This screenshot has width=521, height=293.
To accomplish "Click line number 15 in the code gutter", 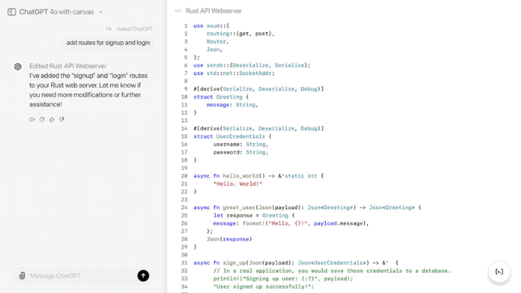I will pyautogui.click(x=185, y=136).
